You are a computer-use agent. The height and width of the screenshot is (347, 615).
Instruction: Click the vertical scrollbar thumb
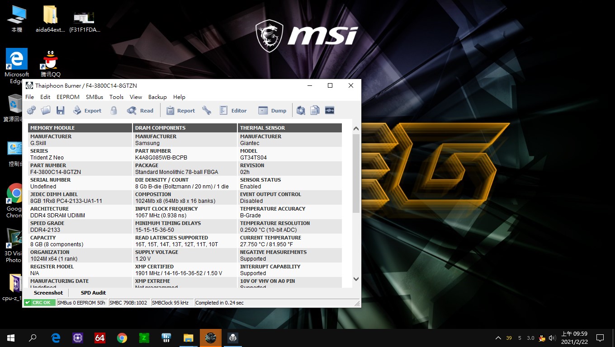coord(356,173)
